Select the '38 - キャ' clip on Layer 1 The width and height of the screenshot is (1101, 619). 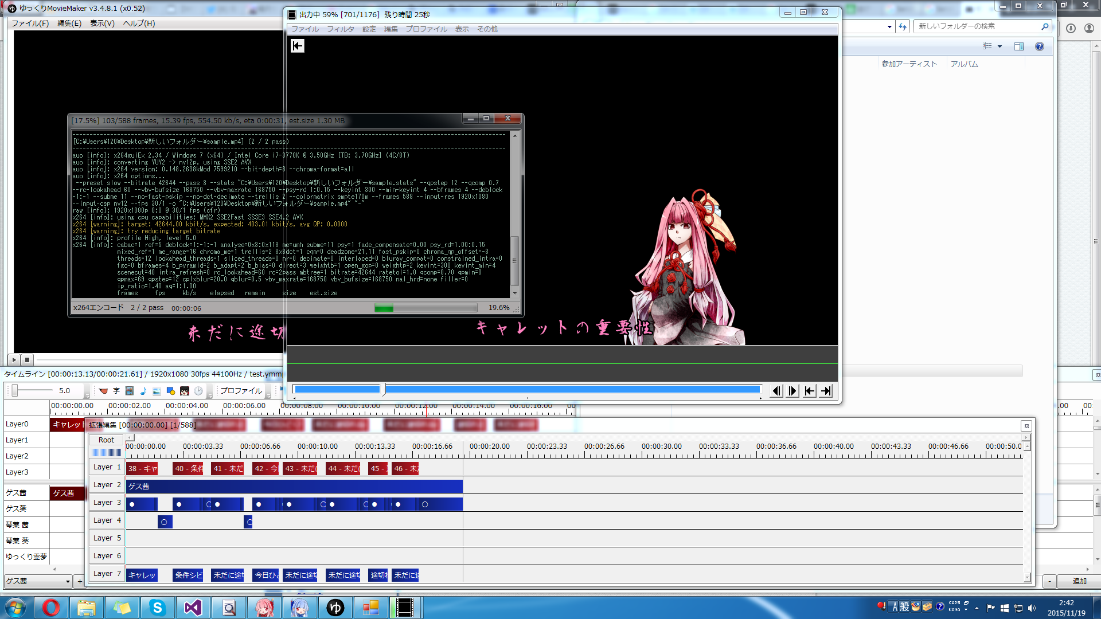(x=142, y=468)
